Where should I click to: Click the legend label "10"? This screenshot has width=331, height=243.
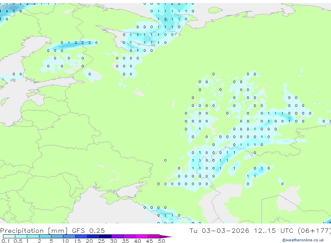(66, 241)
